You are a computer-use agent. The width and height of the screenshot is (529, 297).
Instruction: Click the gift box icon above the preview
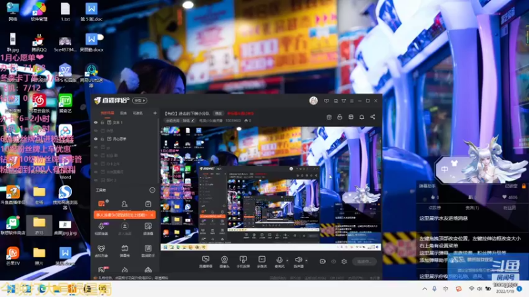[351, 117]
